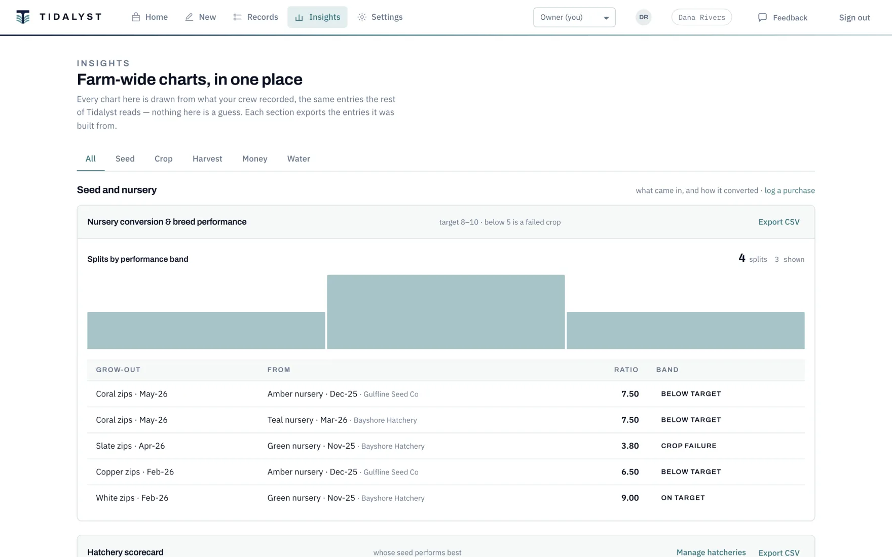Select the White zips · Feb-26 row
Image resolution: width=892 pixels, height=557 pixels.
click(445, 498)
